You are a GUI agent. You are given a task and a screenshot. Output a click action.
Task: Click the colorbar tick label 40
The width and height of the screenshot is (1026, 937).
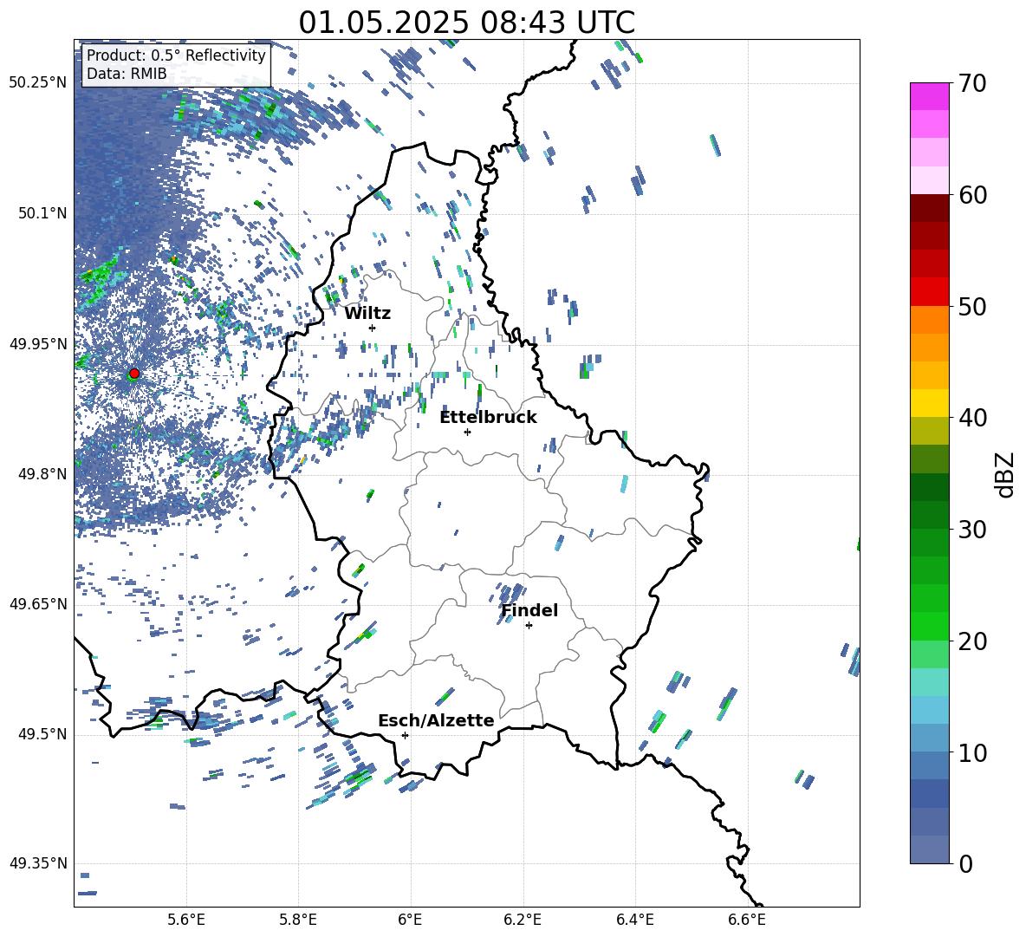pyautogui.click(x=972, y=418)
